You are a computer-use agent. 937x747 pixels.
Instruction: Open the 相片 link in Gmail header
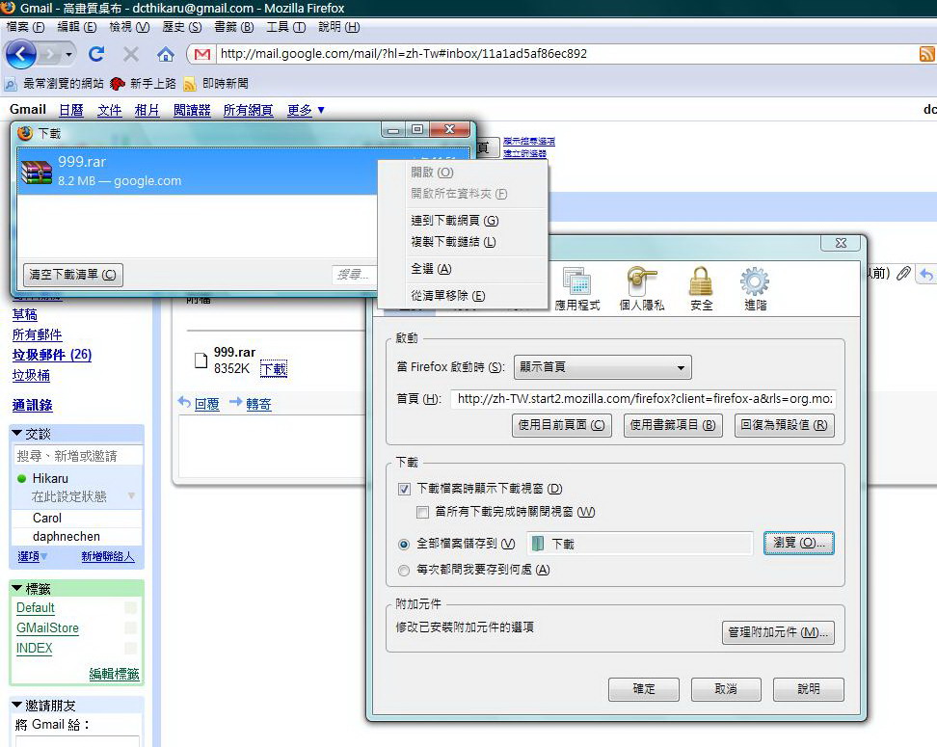[147, 110]
